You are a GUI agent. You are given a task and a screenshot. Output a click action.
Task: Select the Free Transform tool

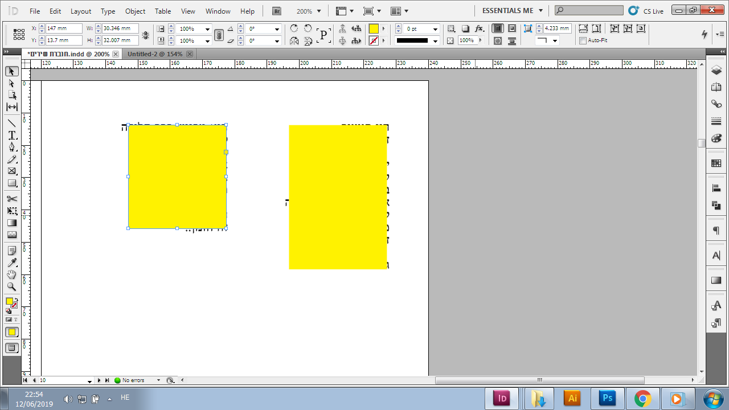click(x=11, y=211)
